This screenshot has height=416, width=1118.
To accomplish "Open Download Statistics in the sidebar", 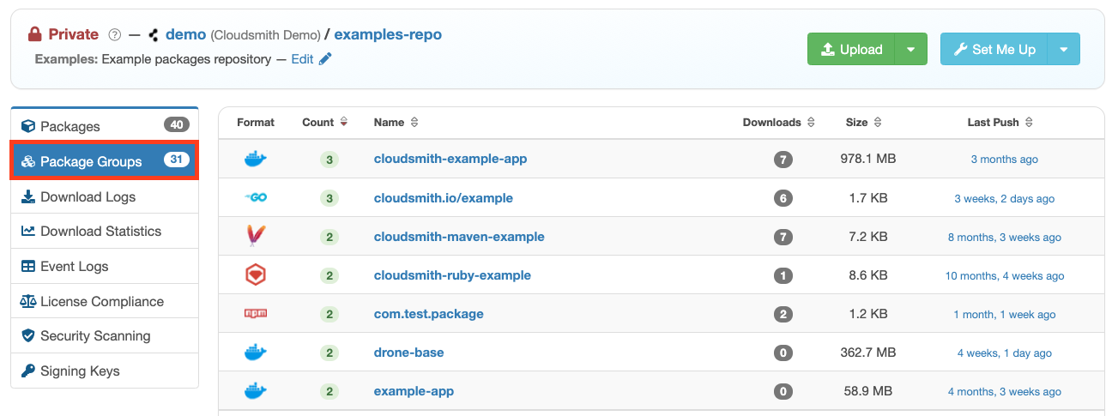I will pyautogui.click(x=105, y=231).
